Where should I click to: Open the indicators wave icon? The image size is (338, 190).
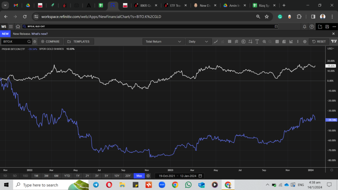236,42
